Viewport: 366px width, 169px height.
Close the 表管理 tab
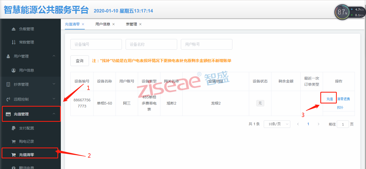(x=141, y=24)
